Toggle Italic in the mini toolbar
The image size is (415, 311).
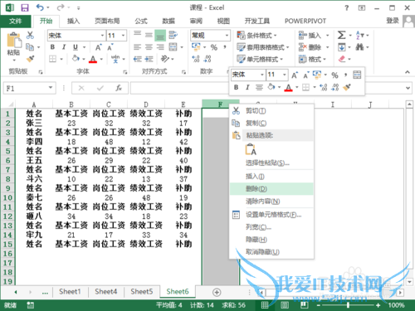tap(247, 87)
